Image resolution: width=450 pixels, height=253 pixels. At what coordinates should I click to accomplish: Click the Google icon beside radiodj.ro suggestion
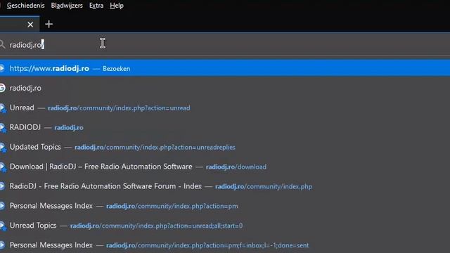(x=2, y=88)
